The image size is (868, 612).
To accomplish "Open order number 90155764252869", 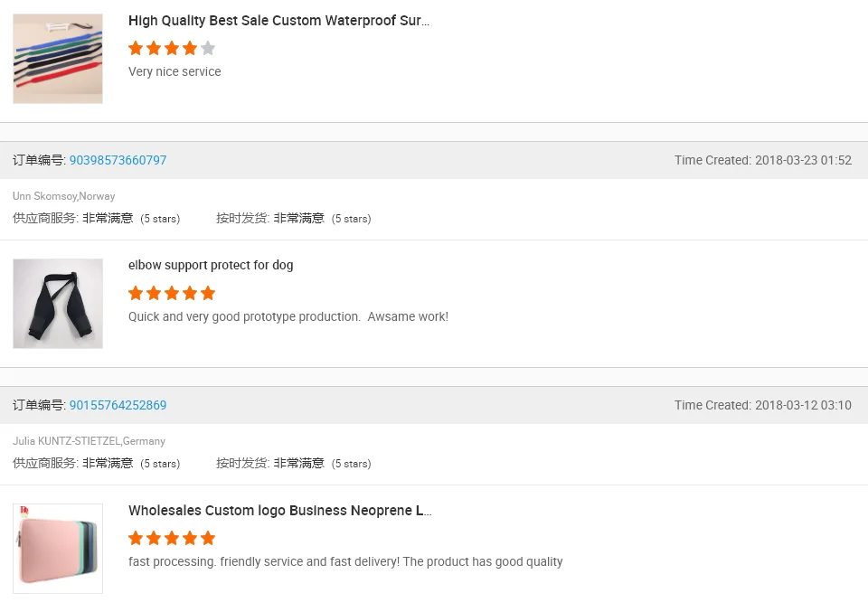I will pos(118,405).
